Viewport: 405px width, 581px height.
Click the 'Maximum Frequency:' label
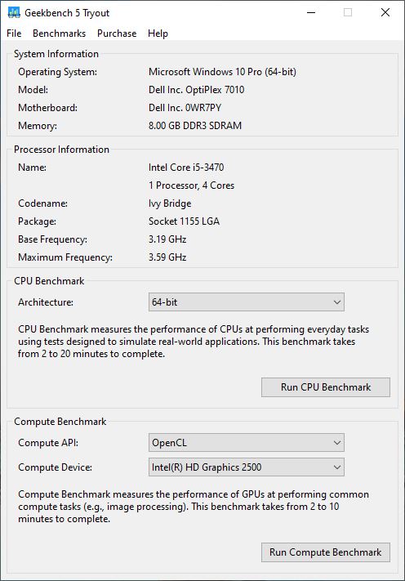point(65,257)
